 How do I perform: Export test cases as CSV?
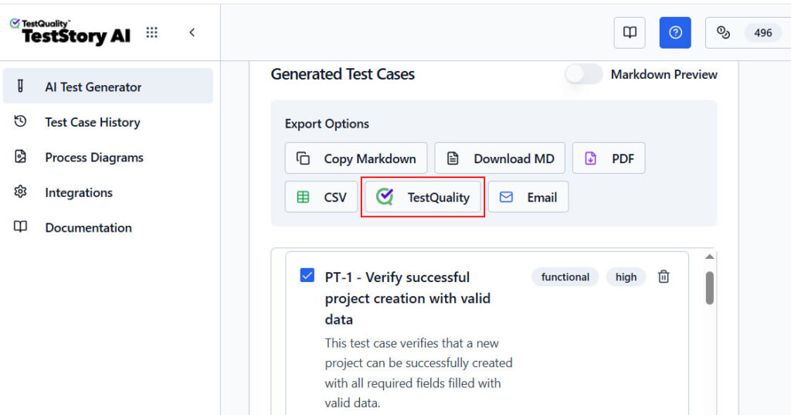coord(321,197)
